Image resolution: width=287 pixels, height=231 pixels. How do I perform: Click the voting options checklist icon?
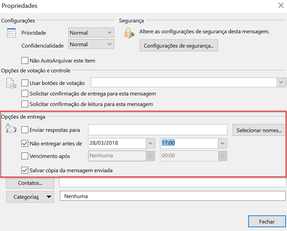pyautogui.click(x=12, y=83)
